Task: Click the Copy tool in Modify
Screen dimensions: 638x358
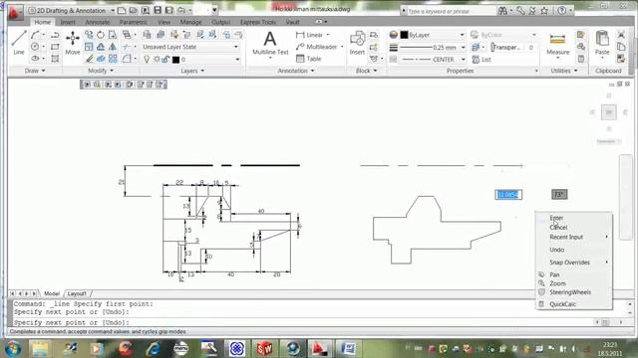Action: [x=89, y=35]
